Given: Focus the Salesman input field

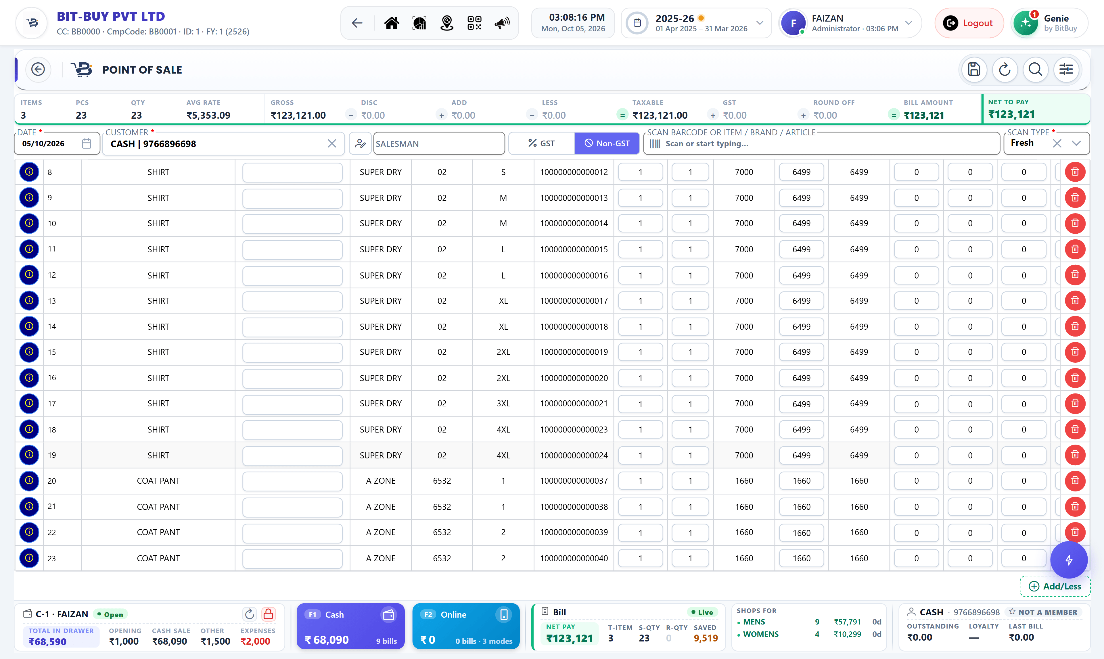Looking at the screenshot, I should (439, 143).
